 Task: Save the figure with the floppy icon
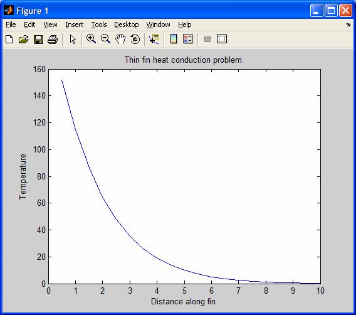[x=38, y=39]
